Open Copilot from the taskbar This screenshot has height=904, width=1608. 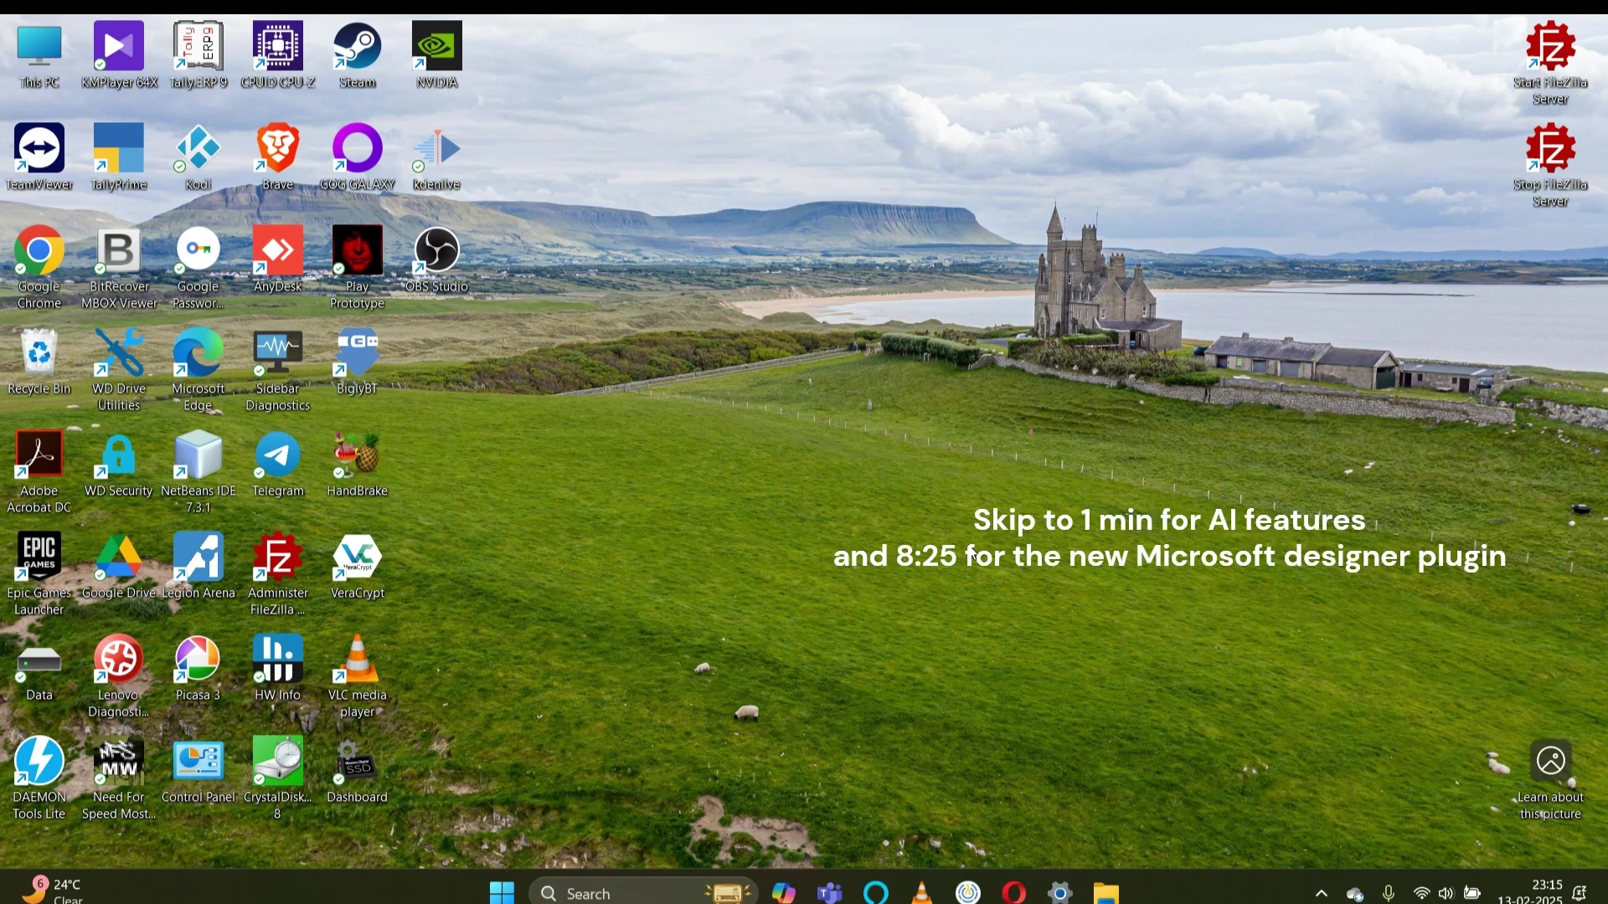point(784,893)
